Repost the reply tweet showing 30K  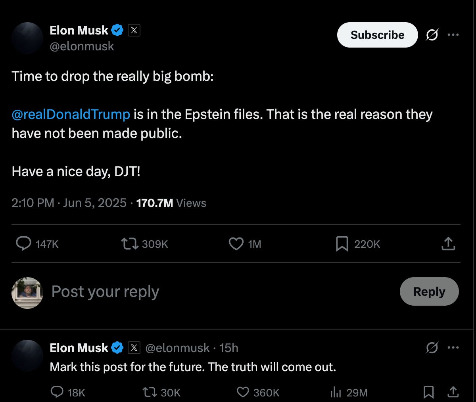tap(150, 392)
